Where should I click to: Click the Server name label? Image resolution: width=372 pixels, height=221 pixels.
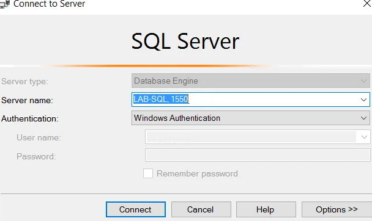(x=28, y=100)
